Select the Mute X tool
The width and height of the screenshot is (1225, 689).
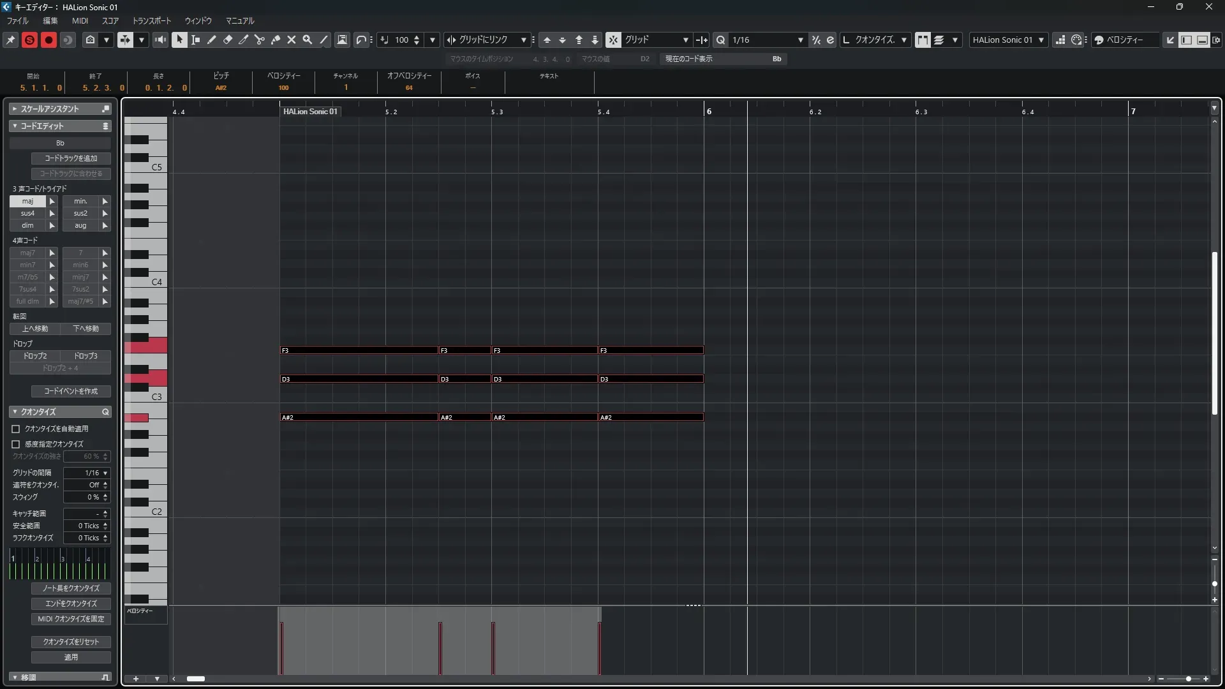pyautogui.click(x=292, y=40)
